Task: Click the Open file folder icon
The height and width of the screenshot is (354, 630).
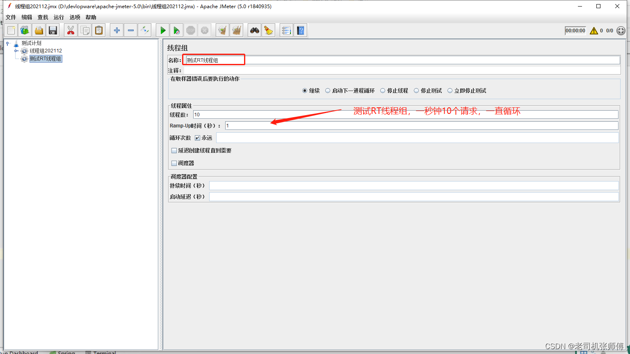Action: pos(39,30)
